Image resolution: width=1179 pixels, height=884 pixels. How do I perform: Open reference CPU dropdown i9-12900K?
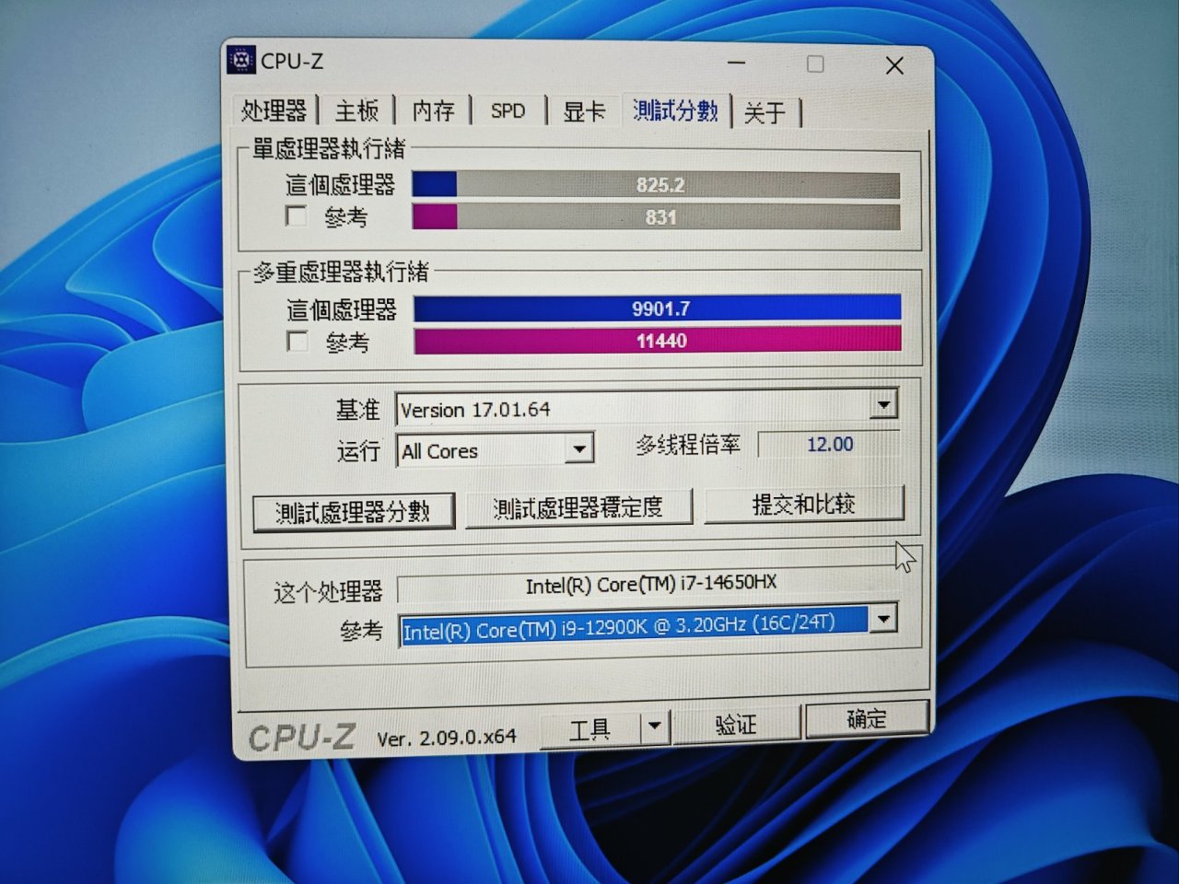648,624
